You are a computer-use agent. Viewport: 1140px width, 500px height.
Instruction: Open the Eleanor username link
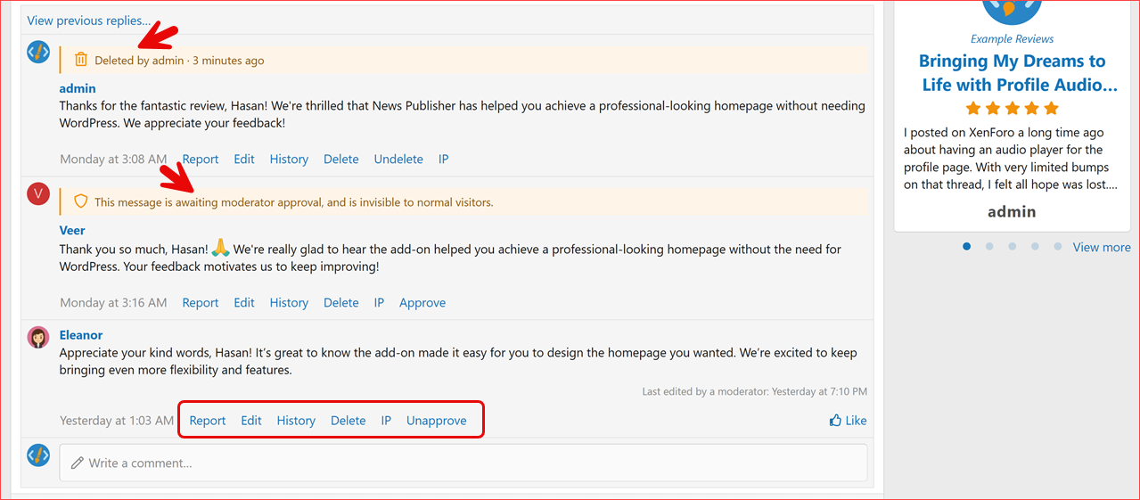coord(81,335)
